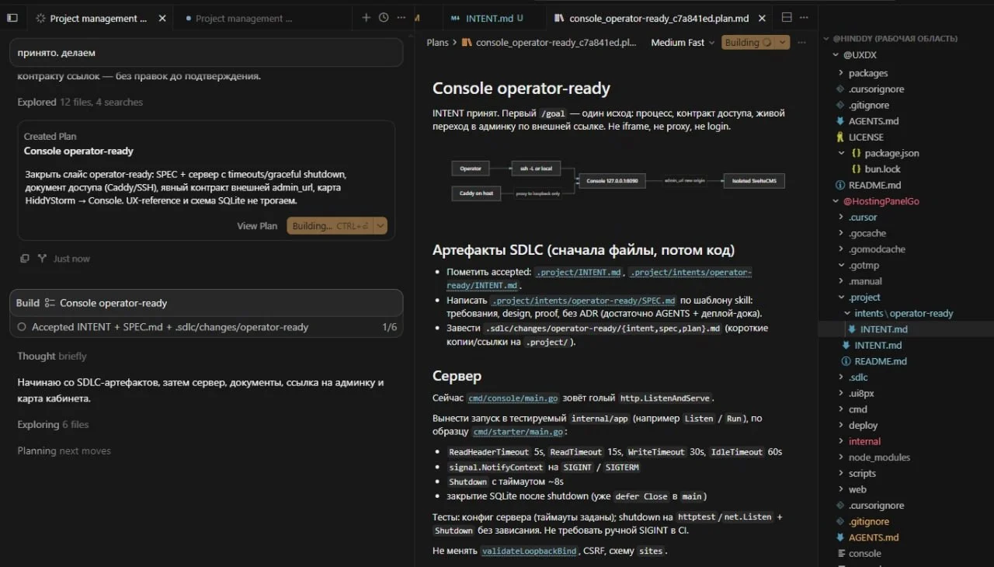Start a new chat with plus icon
This screenshot has height=567, width=994.
[x=367, y=17]
